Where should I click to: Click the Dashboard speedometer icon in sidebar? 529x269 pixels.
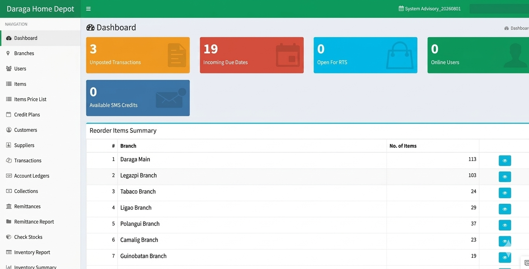[x=9, y=38]
